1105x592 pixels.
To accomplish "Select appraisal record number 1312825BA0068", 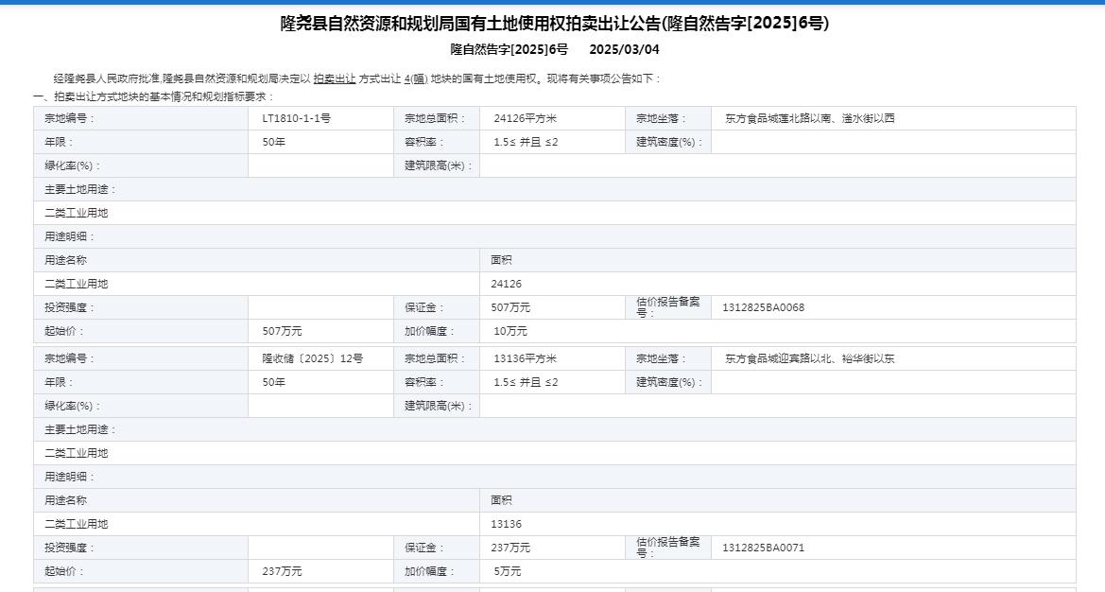I will click(763, 308).
